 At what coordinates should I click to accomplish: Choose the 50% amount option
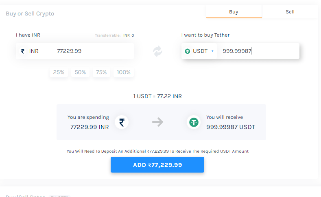tap(80, 72)
